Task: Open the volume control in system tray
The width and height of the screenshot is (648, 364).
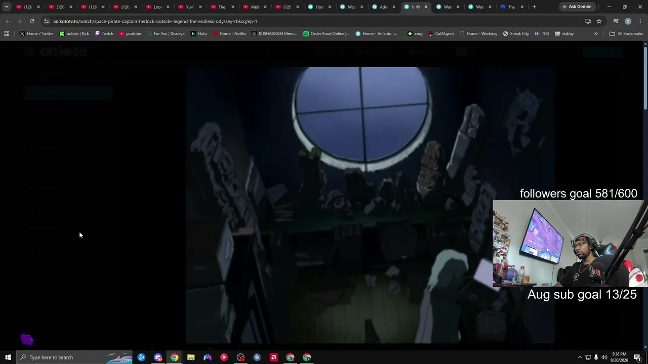Action: (604, 357)
